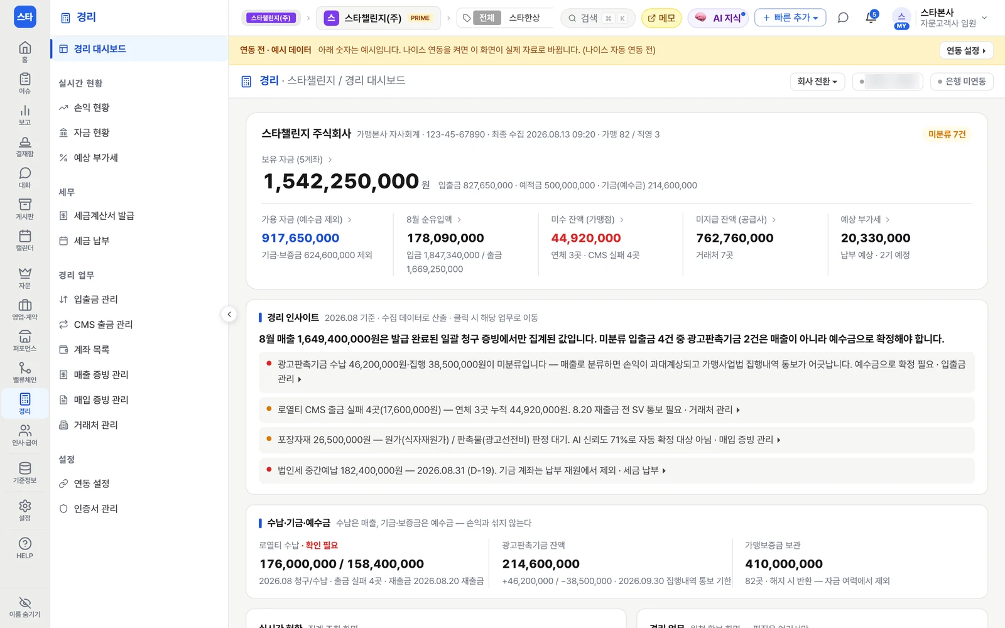The image size is (1005, 628).
Task: Open the 게시판 board rail icon
Action: (24, 208)
